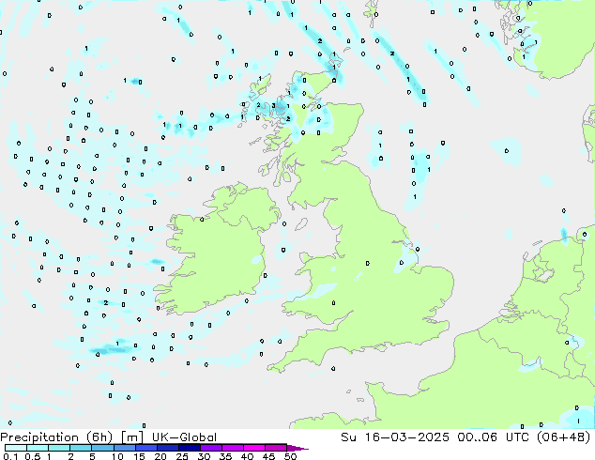Click the 5–10 light blue legend swatch
The width and height of the screenshot is (595, 460).
pos(102,448)
